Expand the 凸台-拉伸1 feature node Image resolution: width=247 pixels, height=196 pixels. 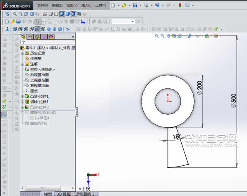(22, 96)
